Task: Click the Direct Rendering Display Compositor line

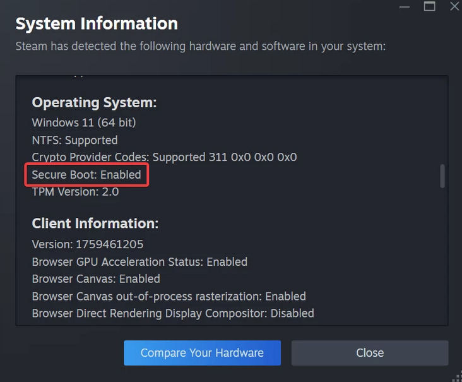Action: tap(173, 313)
